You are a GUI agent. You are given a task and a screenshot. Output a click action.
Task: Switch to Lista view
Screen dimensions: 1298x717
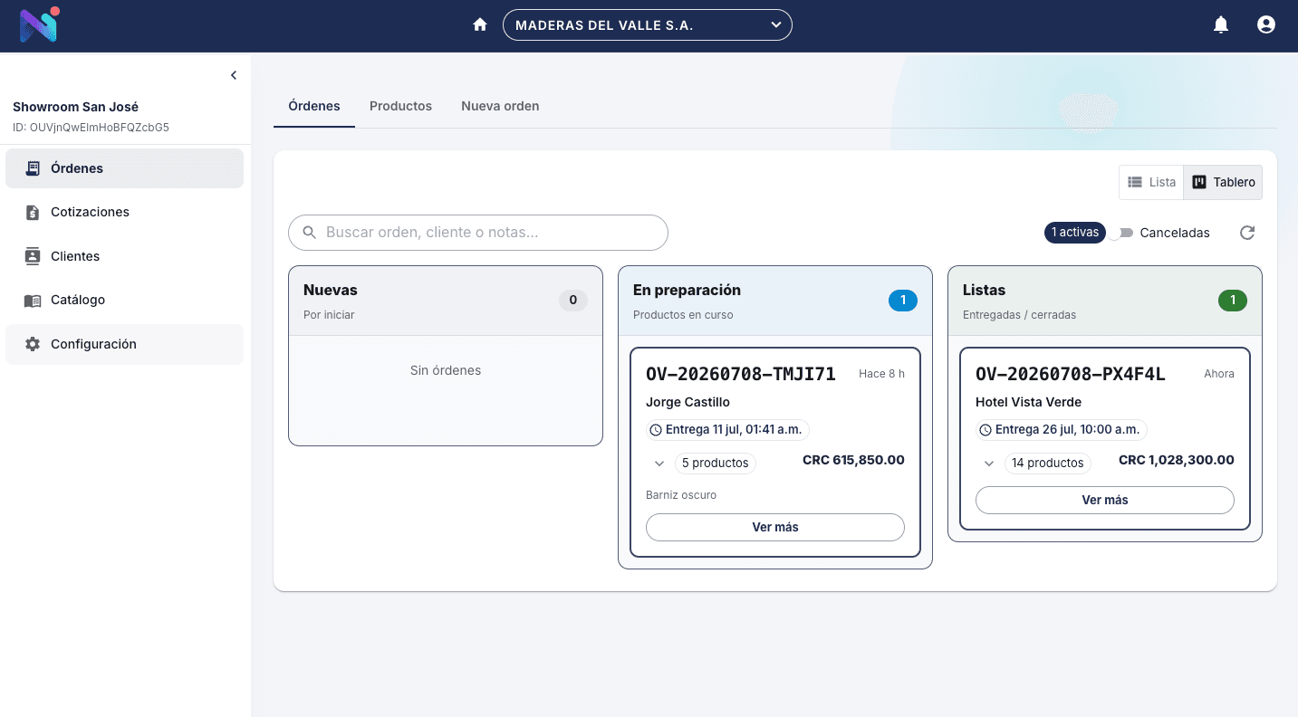click(x=1151, y=182)
